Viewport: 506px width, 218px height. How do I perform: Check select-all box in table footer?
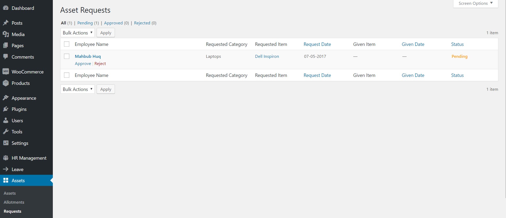[67, 75]
